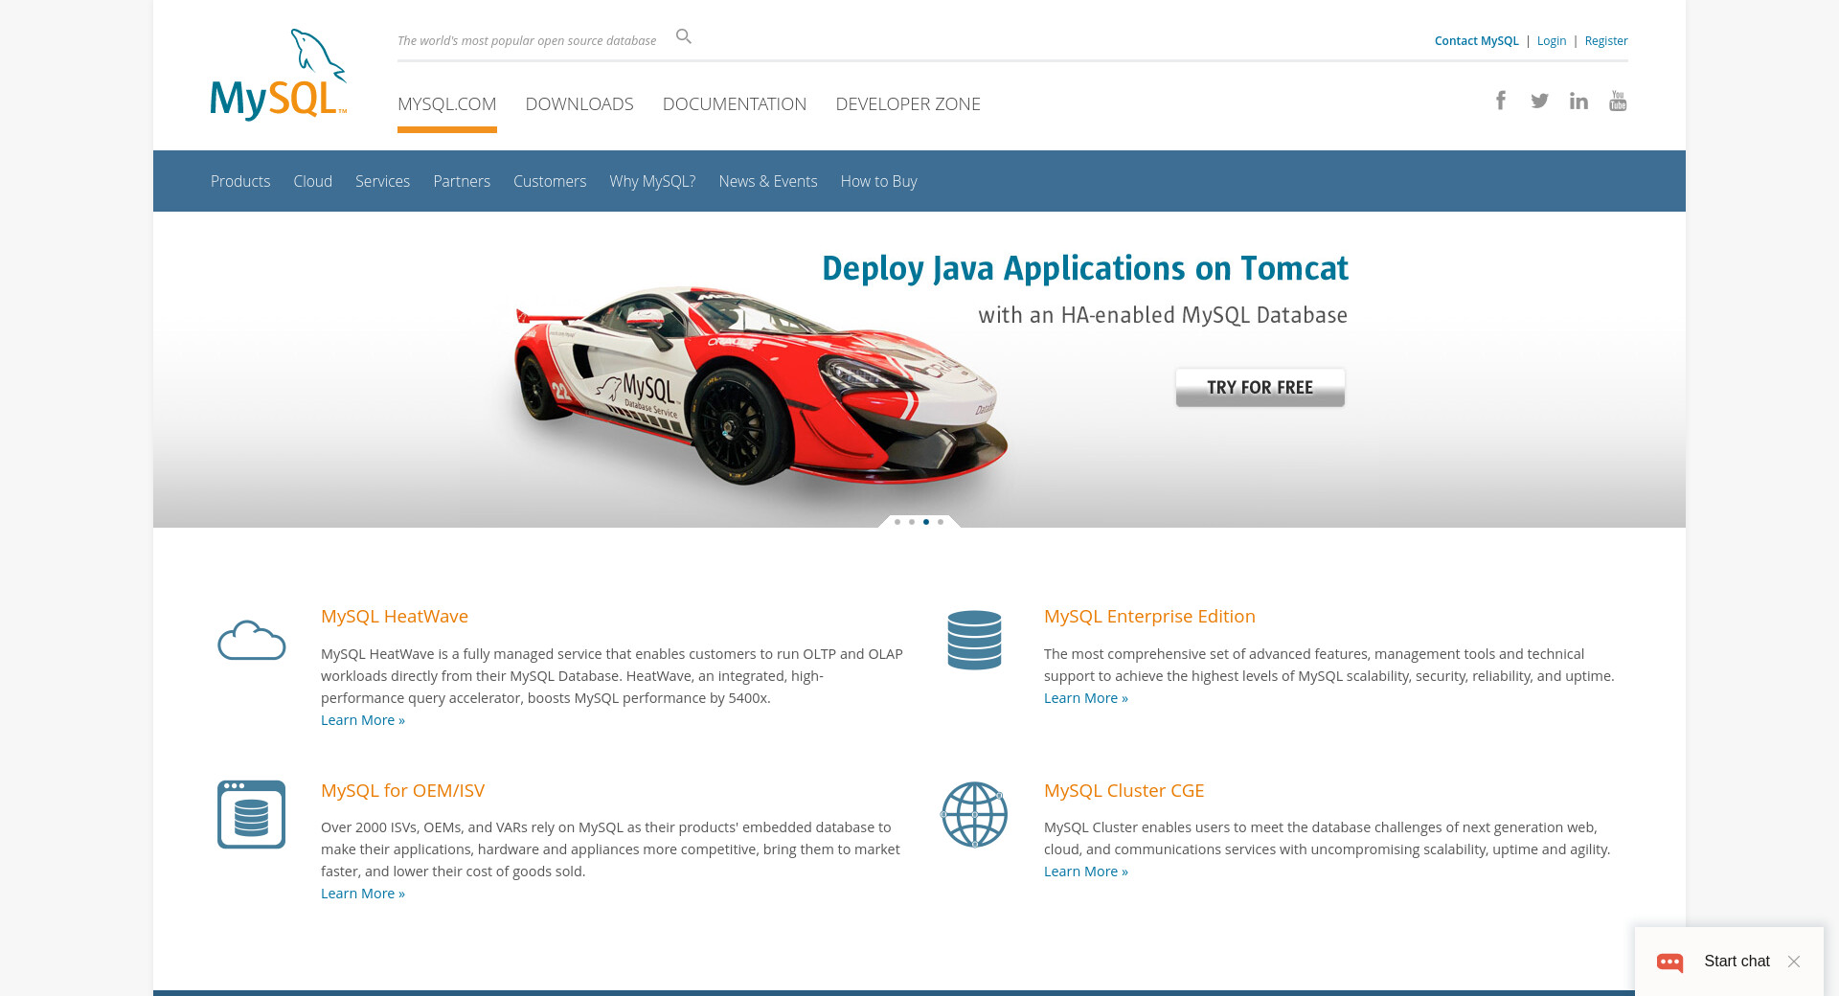
Task: Click the HeatWave cloud icon
Action: tap(251, 640)
